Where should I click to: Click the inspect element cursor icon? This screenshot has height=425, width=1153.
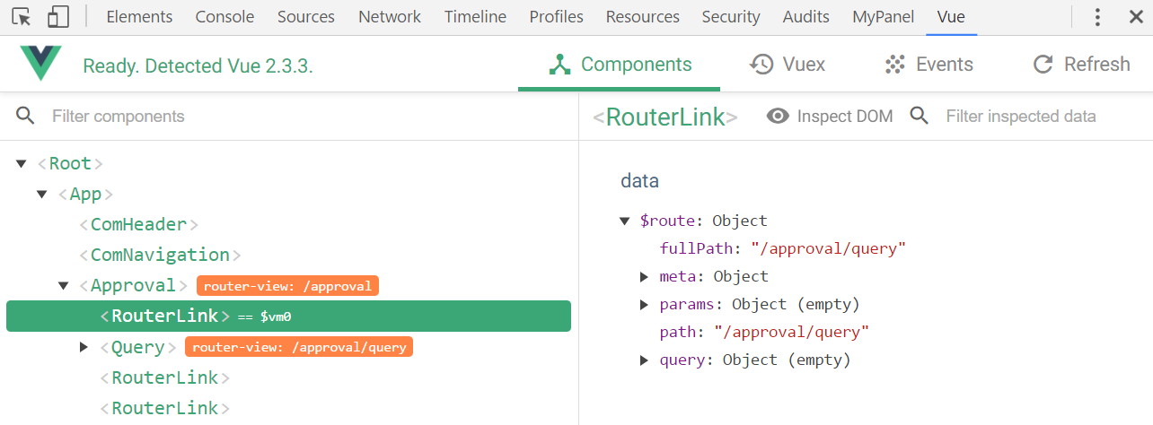(x=22, y=17)
